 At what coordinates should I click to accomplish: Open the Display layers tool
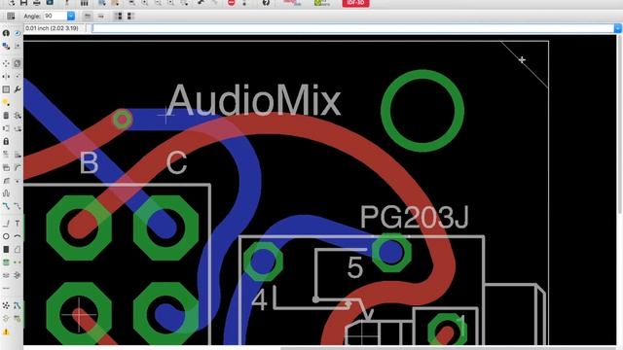point(6,46)
